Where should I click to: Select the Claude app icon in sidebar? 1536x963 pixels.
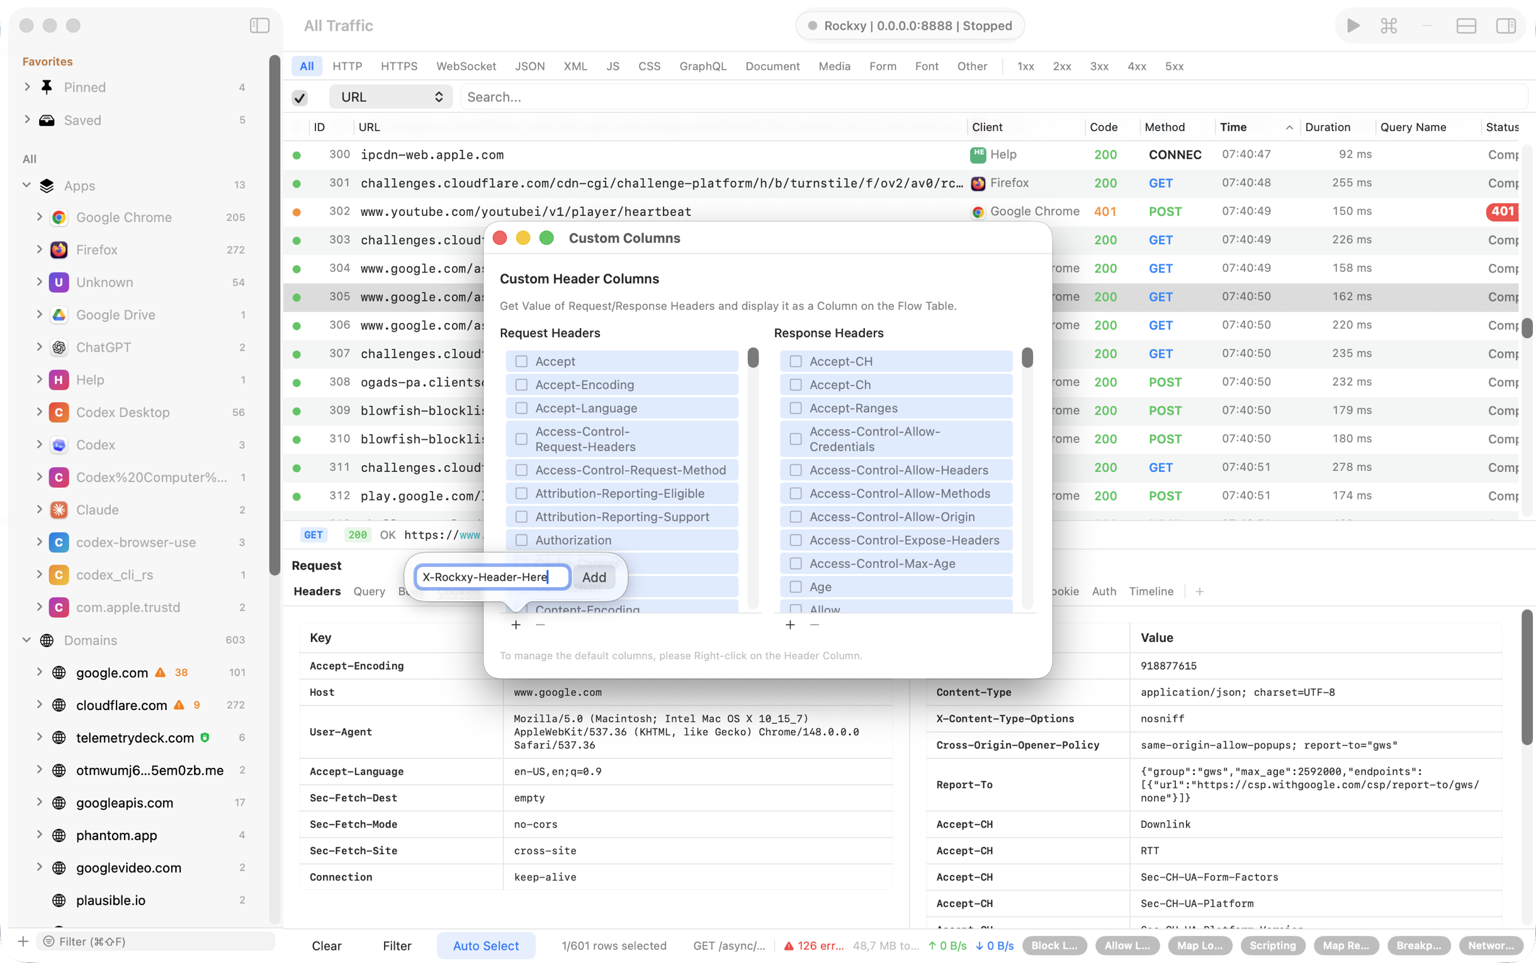[x=59, y=510]
